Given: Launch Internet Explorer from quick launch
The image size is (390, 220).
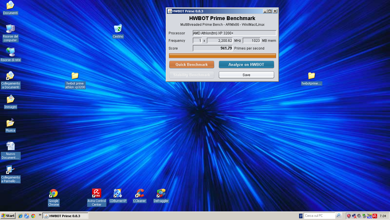Looking at the screenshot, I should tap(20, 216).
